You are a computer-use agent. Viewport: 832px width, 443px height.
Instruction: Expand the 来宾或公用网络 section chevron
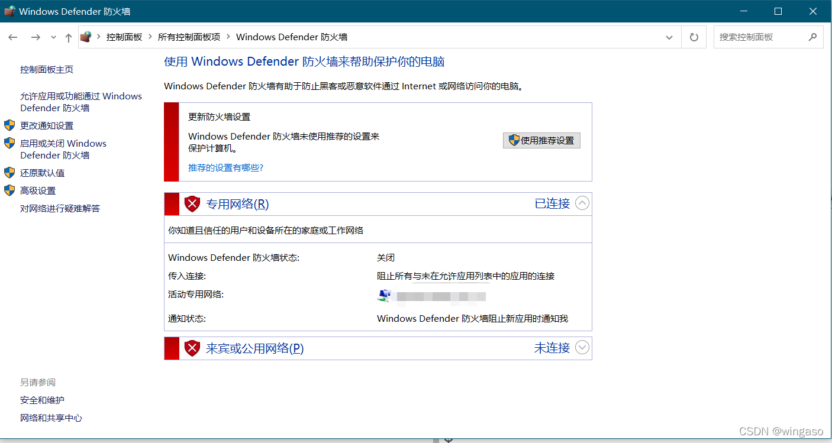pos(582,348)
